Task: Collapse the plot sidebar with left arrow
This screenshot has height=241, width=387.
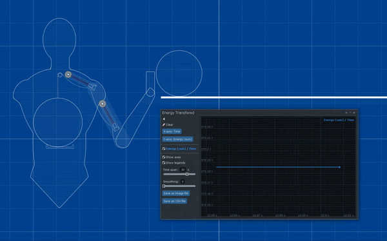Action: [x=164, y=119]
